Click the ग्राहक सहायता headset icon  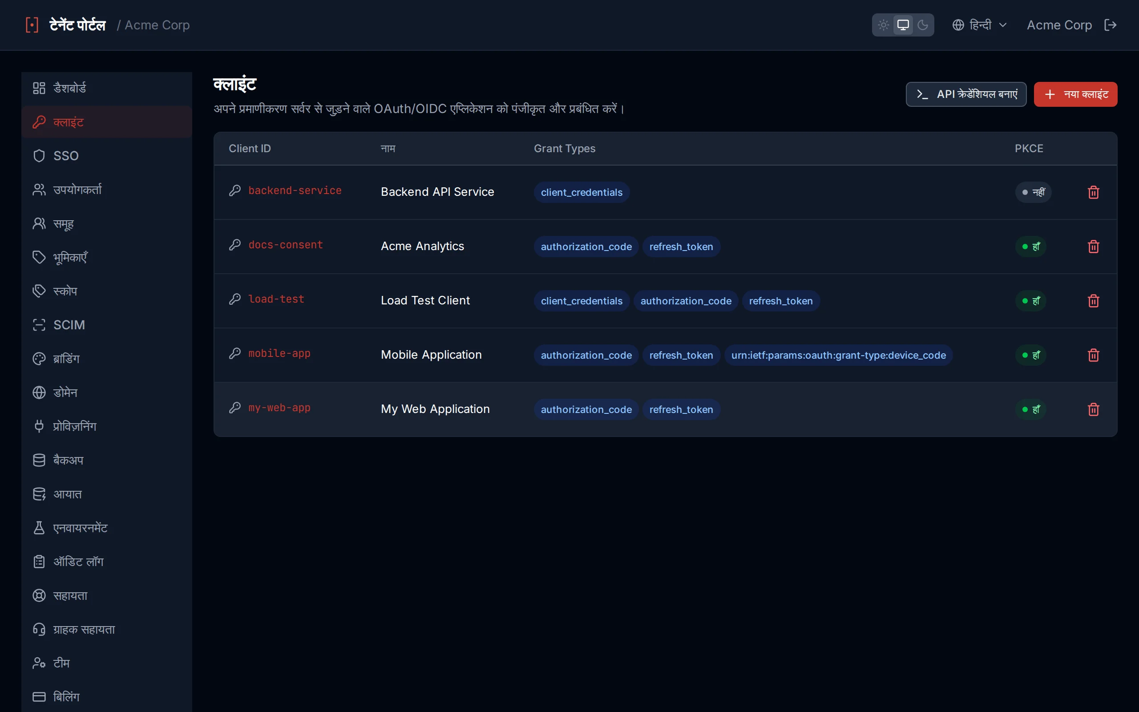pyautogui.click(x=39, y=630)
